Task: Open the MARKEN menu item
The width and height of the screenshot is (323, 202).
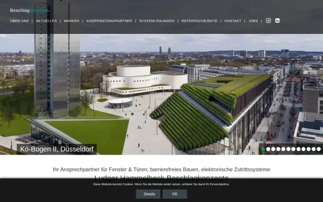Action: 72,21
